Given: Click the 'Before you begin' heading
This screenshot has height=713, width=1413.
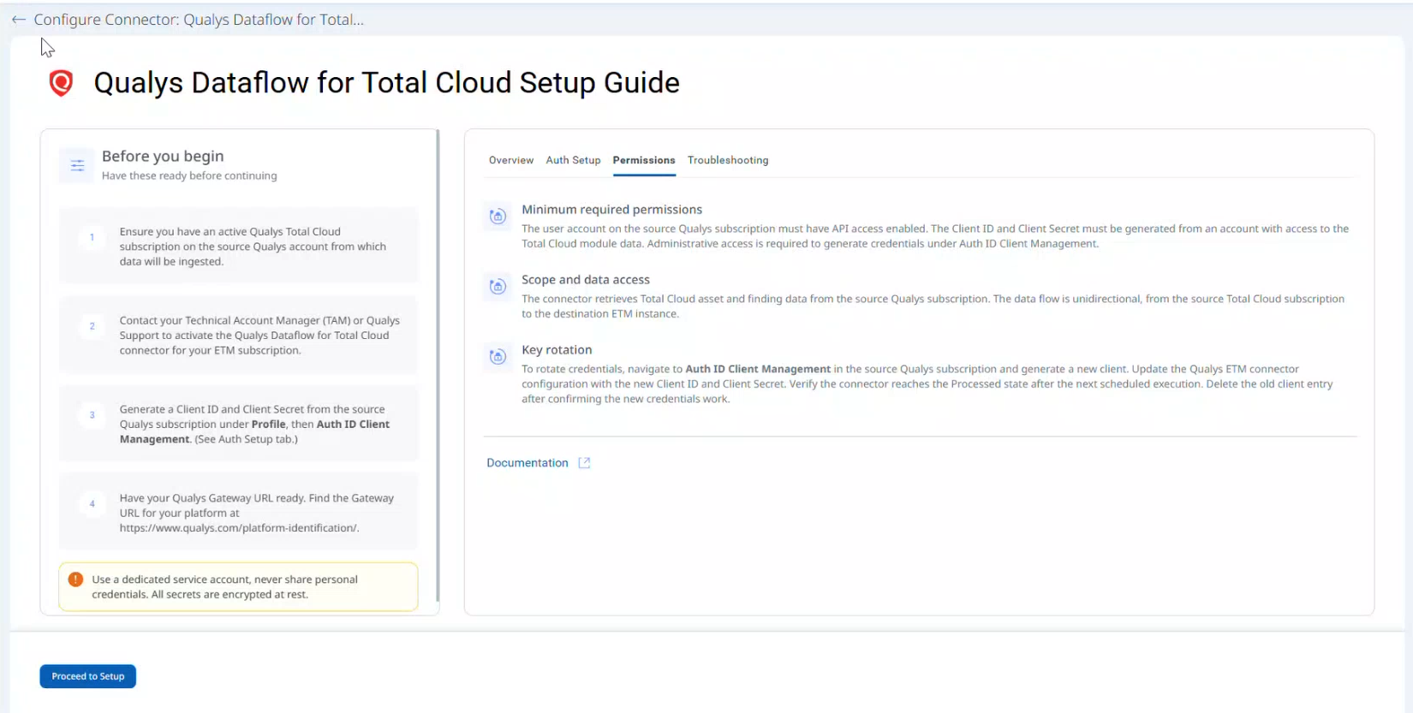Looking at the screenshot, I should [x=163, y=156].
